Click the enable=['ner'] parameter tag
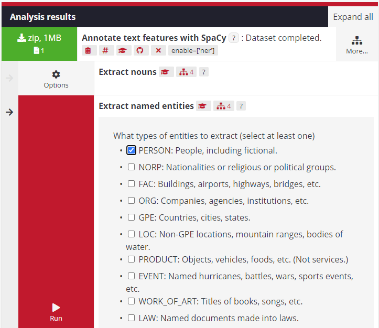Screen dimensions: 379x328 193,50
